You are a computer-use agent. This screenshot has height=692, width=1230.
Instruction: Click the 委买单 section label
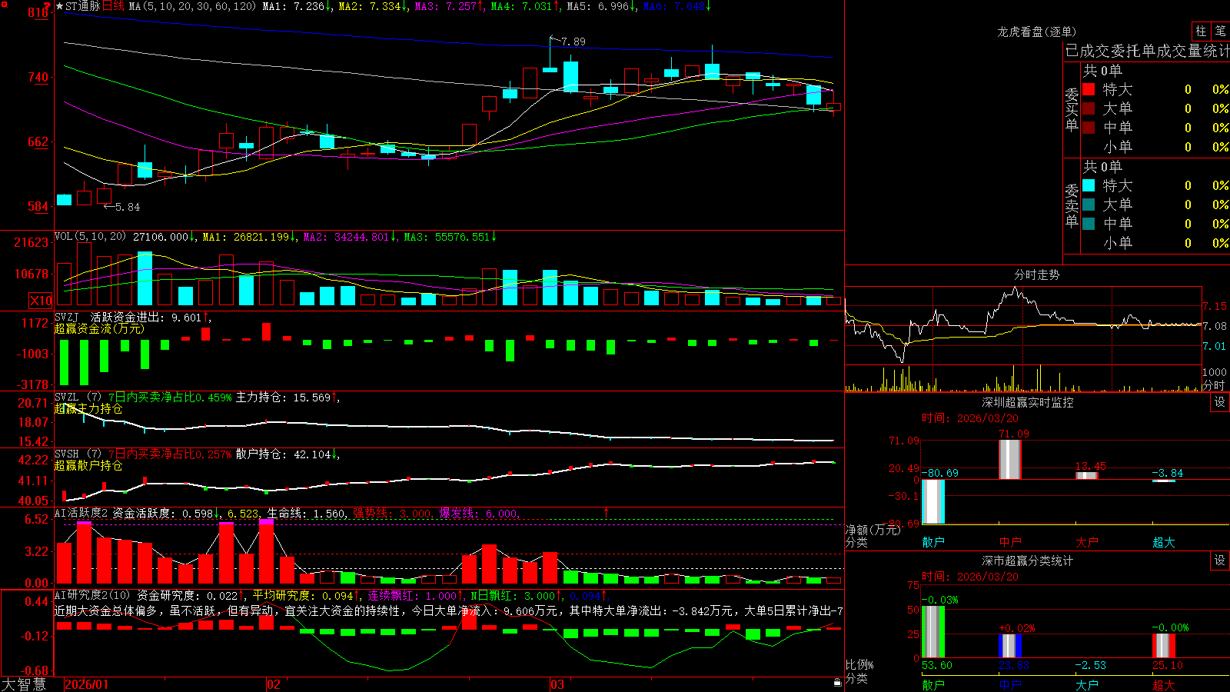point(1072,110)
